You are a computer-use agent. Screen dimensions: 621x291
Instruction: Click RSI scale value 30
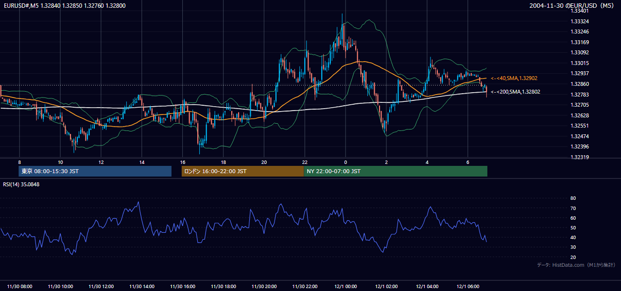(x=573, y=248)
